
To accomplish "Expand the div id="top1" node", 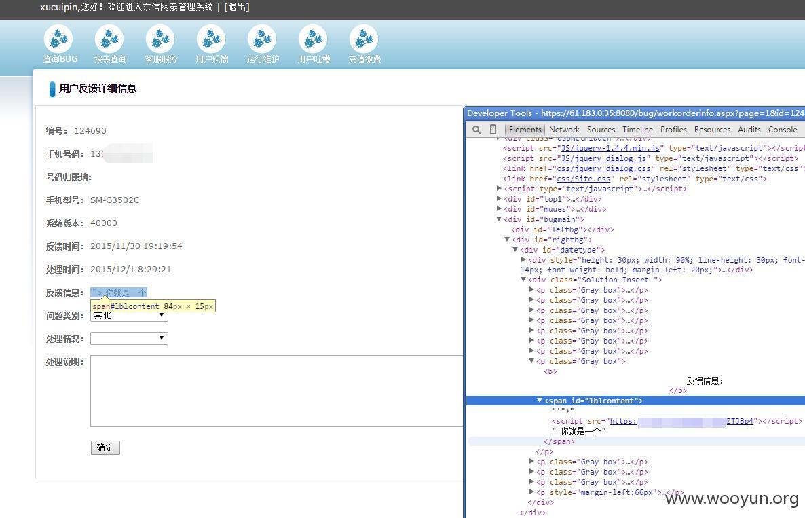I will [499, 199].
